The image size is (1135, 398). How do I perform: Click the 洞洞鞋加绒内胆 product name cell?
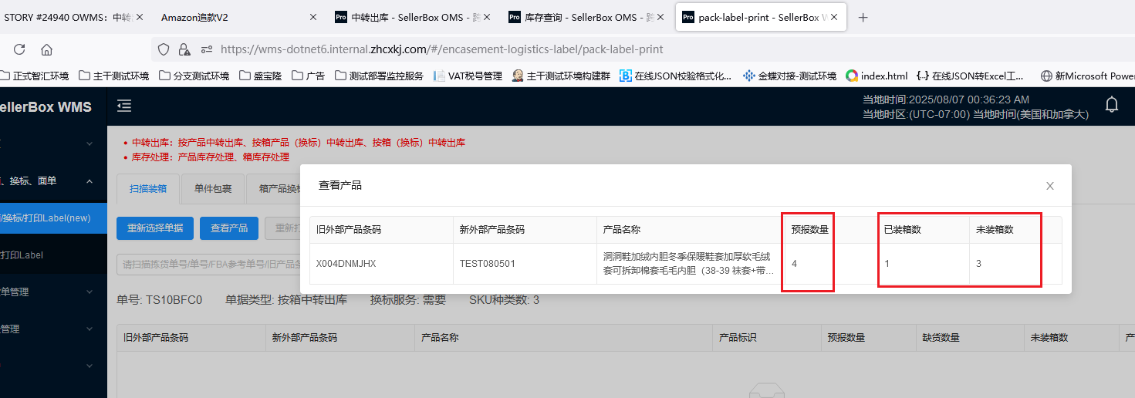coord(691,264)
